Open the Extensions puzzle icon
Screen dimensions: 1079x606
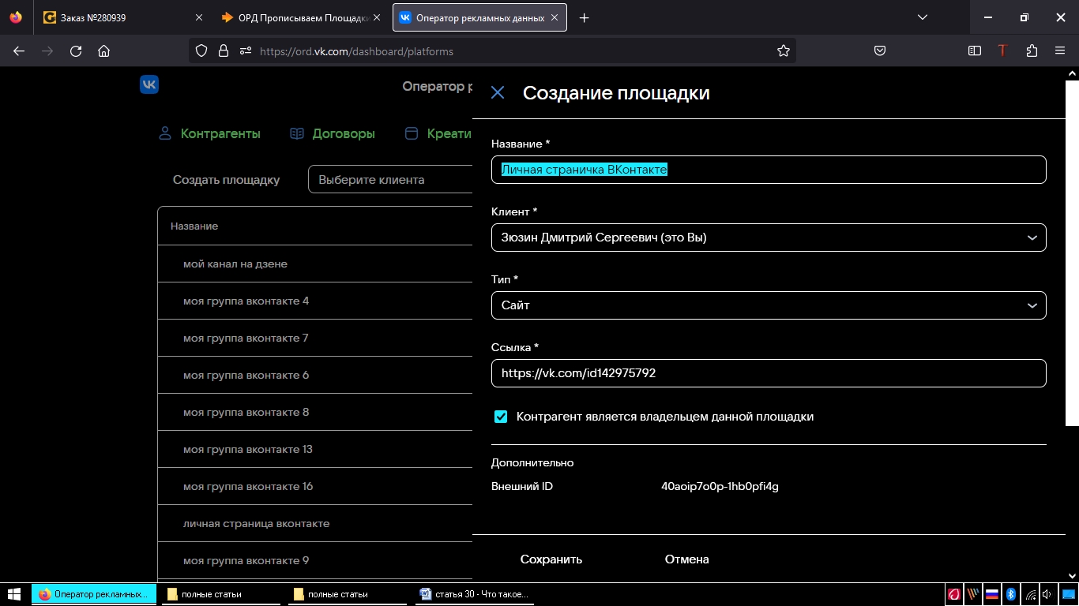1032,50
